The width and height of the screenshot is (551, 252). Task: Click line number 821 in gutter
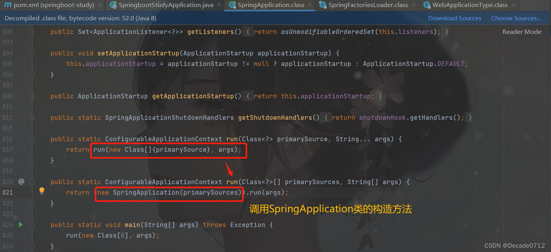[x=8, y=192]
